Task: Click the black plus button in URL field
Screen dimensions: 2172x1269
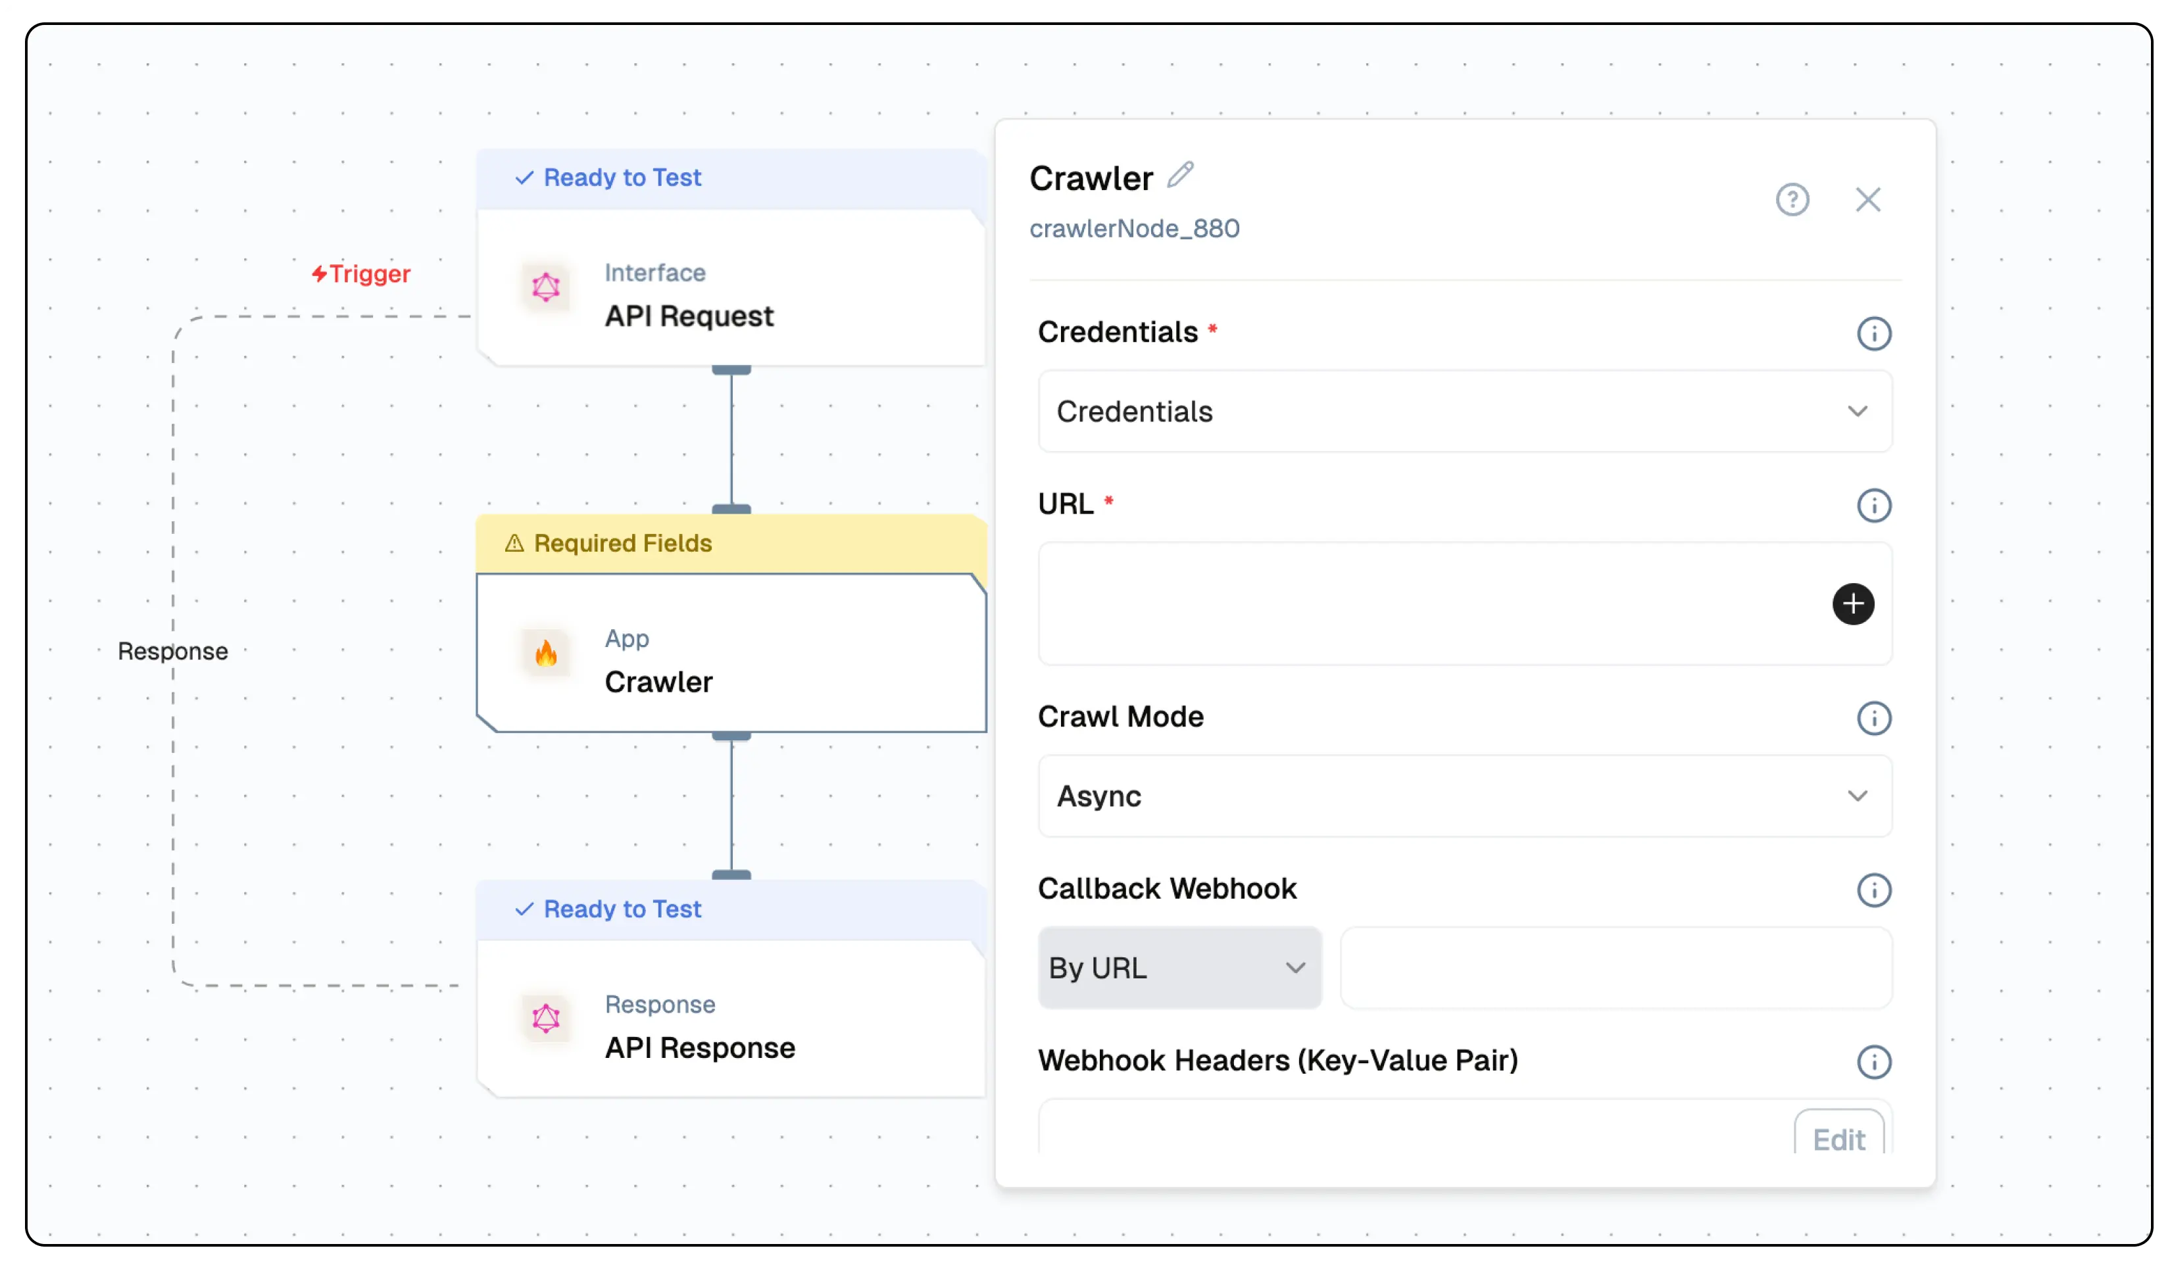Action: 1853,604
